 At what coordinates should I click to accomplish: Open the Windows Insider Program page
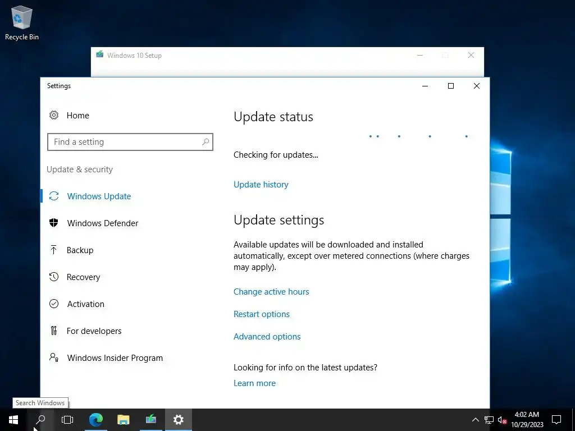click(x=115, y=357)
